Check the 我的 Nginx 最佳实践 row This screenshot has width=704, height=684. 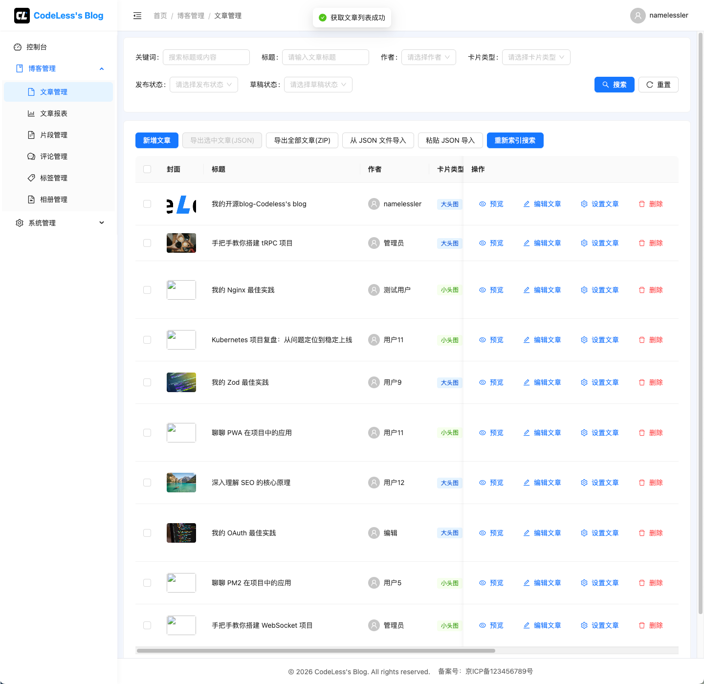point(147,290)
